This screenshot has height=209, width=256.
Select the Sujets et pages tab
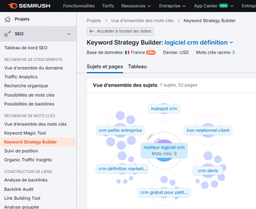point(105,67)
